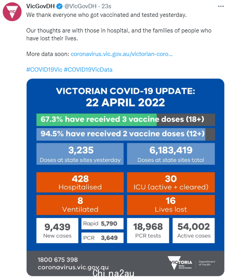Click the 23s timestamp link

pyautogui.click(x=106, y=6)
